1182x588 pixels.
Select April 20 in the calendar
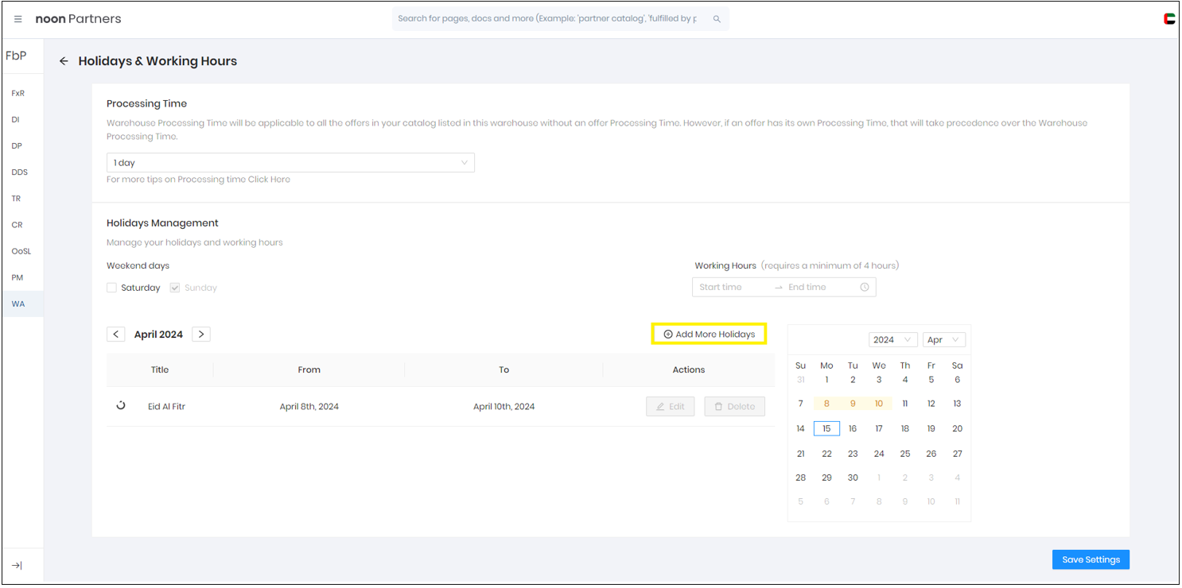pos(957,429)
